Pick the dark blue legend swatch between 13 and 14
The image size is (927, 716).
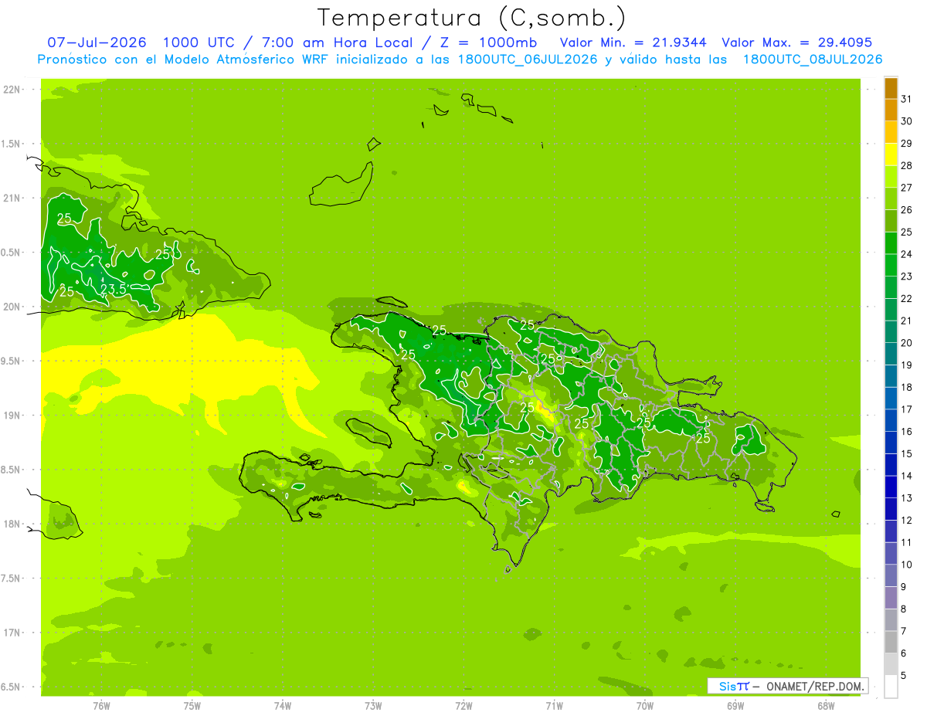[891, 487]
